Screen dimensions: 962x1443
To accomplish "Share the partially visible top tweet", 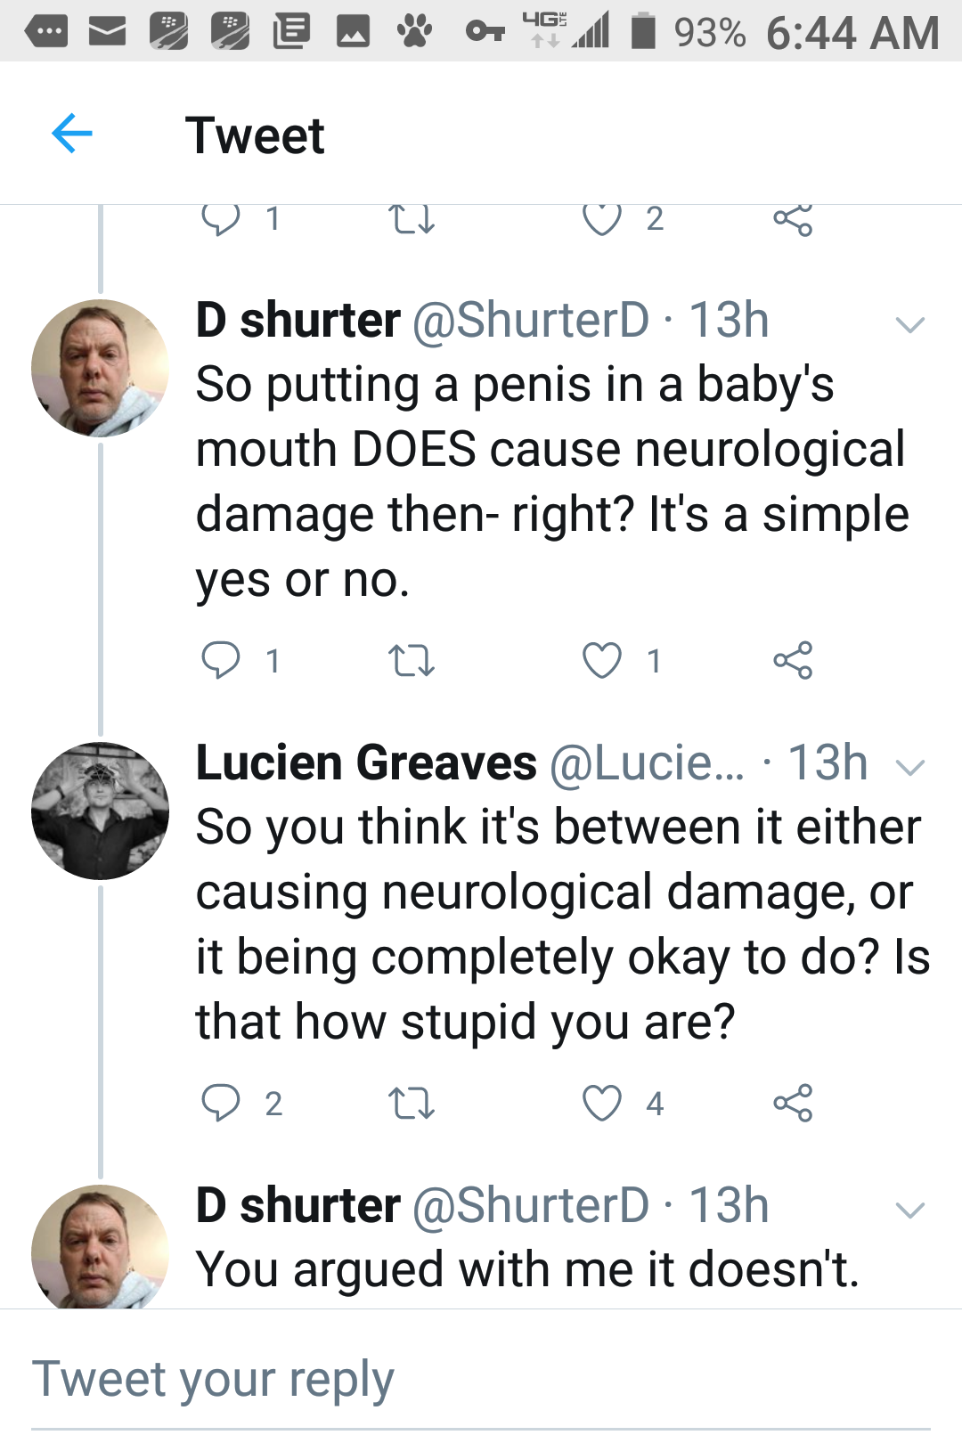I will click(793, 219).
